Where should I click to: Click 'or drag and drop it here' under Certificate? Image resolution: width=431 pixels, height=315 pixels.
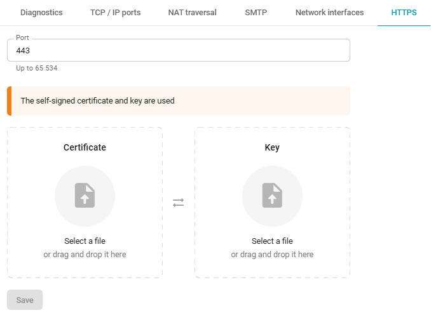(85, 255)
